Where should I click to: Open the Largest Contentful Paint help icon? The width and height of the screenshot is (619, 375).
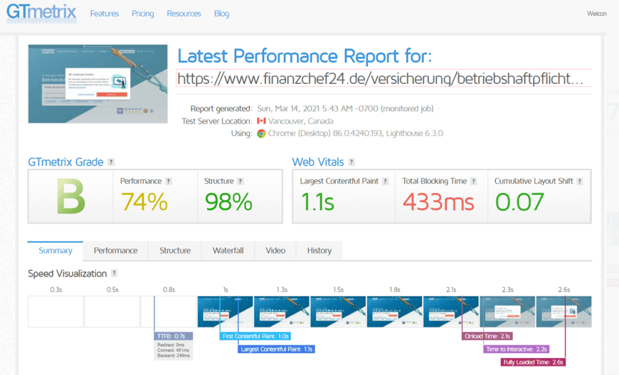click(386, 181)
